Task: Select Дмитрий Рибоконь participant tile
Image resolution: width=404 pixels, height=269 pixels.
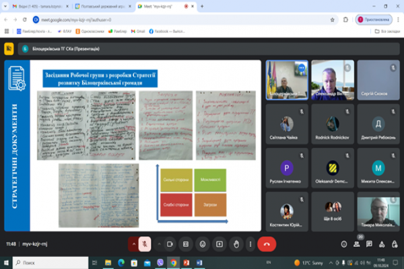Action: coord(378,124)
